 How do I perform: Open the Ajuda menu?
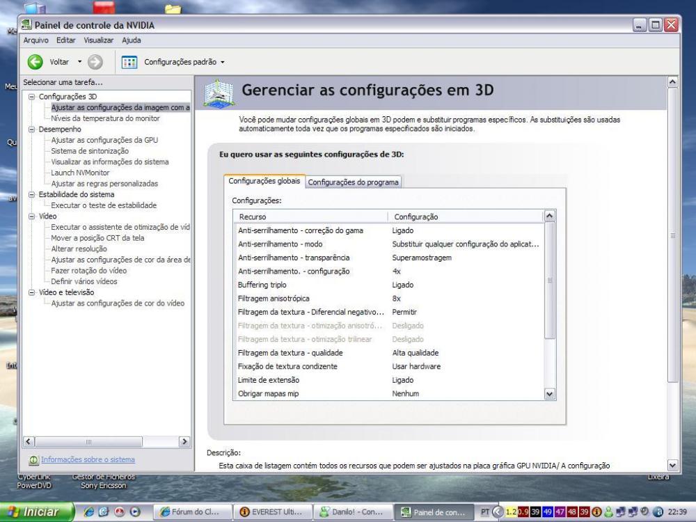click(x=131, y=40)
